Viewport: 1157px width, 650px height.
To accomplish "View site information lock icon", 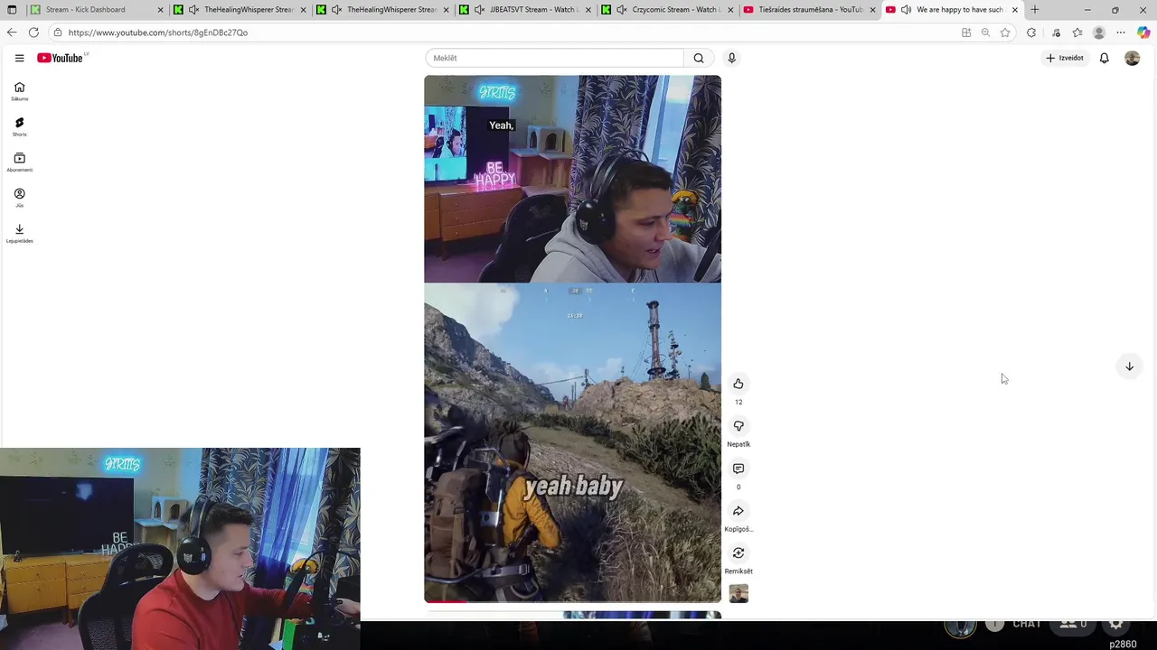I will coord(58,32).
